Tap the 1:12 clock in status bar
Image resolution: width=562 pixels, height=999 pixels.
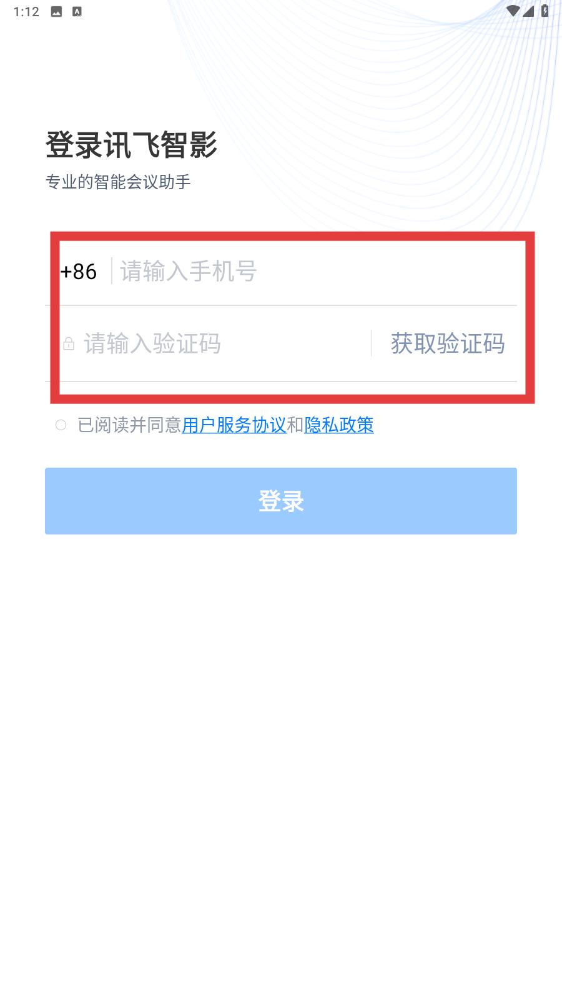pyautogui.click(x=26, y=11)
